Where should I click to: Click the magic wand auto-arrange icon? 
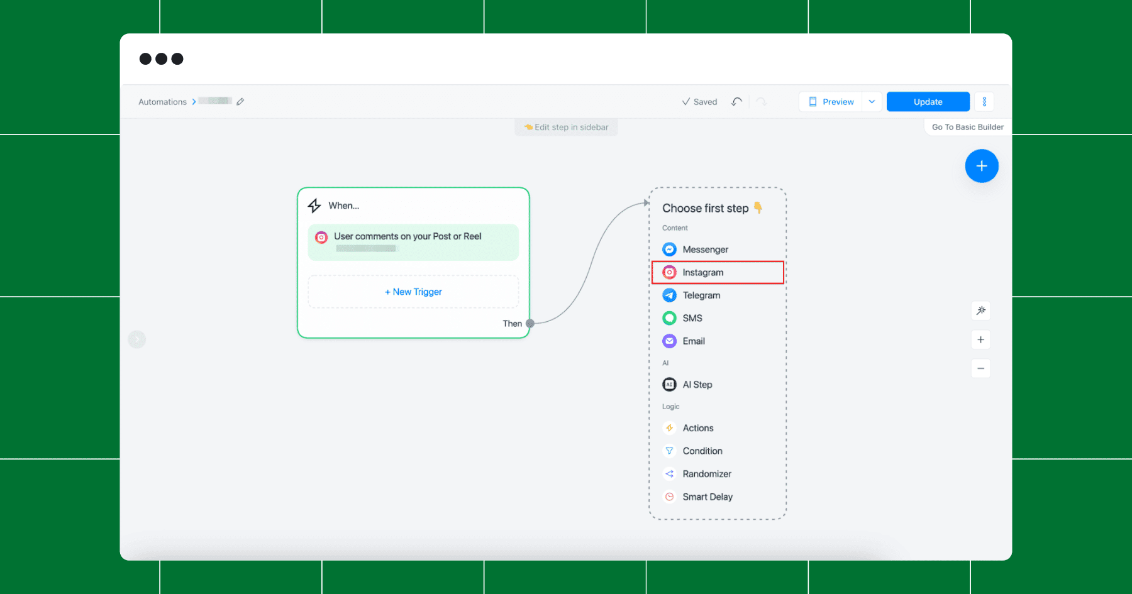[980, 311]
